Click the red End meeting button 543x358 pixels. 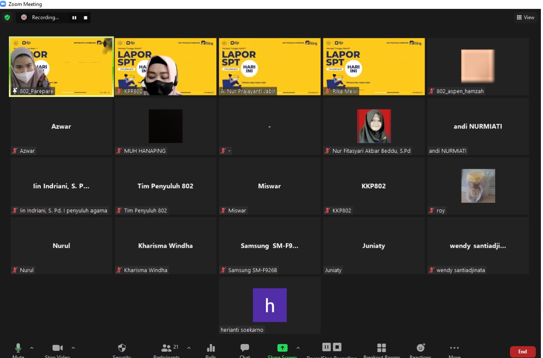(x=522, y=352)
